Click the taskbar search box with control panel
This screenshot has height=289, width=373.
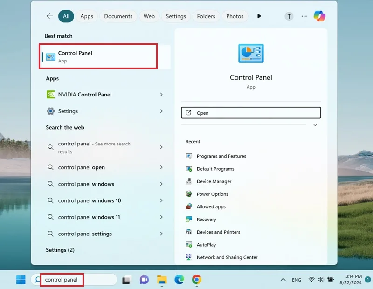point(74,280)
